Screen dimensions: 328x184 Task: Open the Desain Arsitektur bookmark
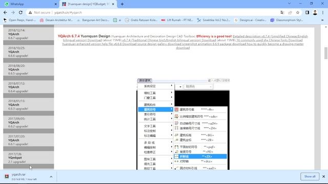pyautogui.click(x=56, y=20)
